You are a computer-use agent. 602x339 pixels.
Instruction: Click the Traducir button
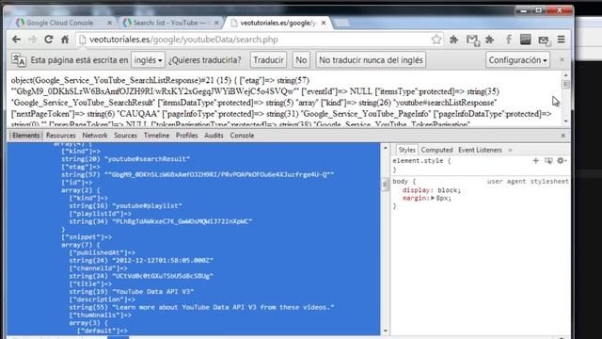click(268, 60)
